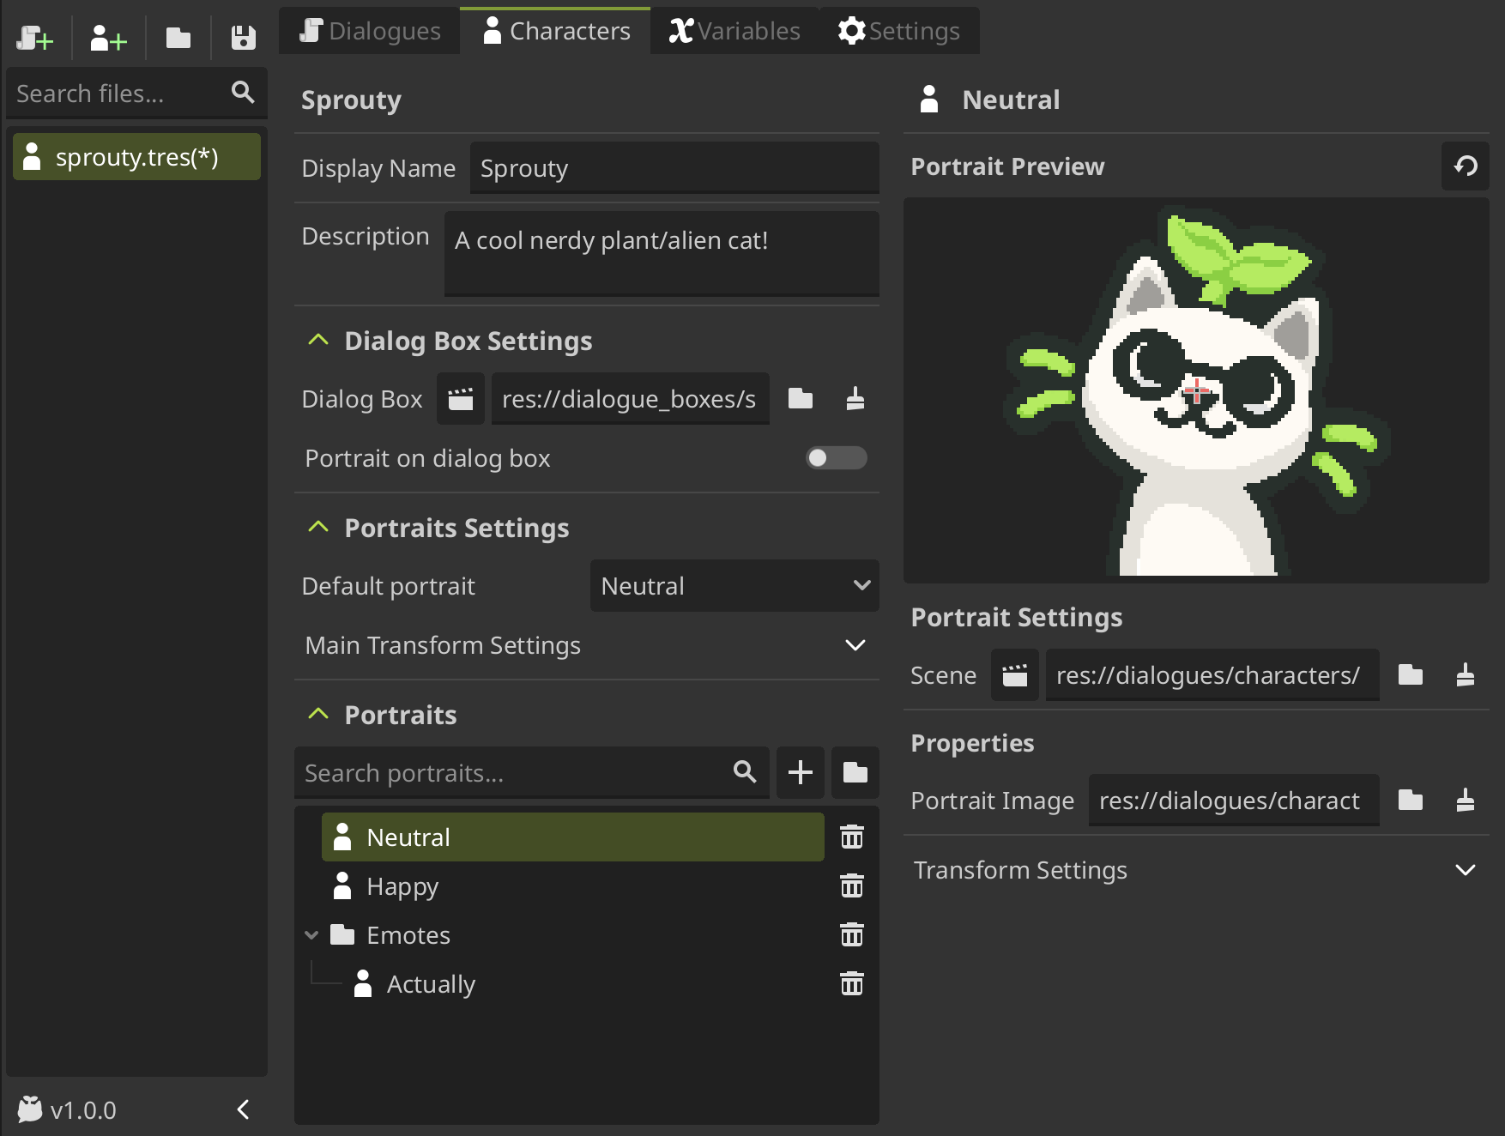Click the new dialogue file icon

click(34, 38)
